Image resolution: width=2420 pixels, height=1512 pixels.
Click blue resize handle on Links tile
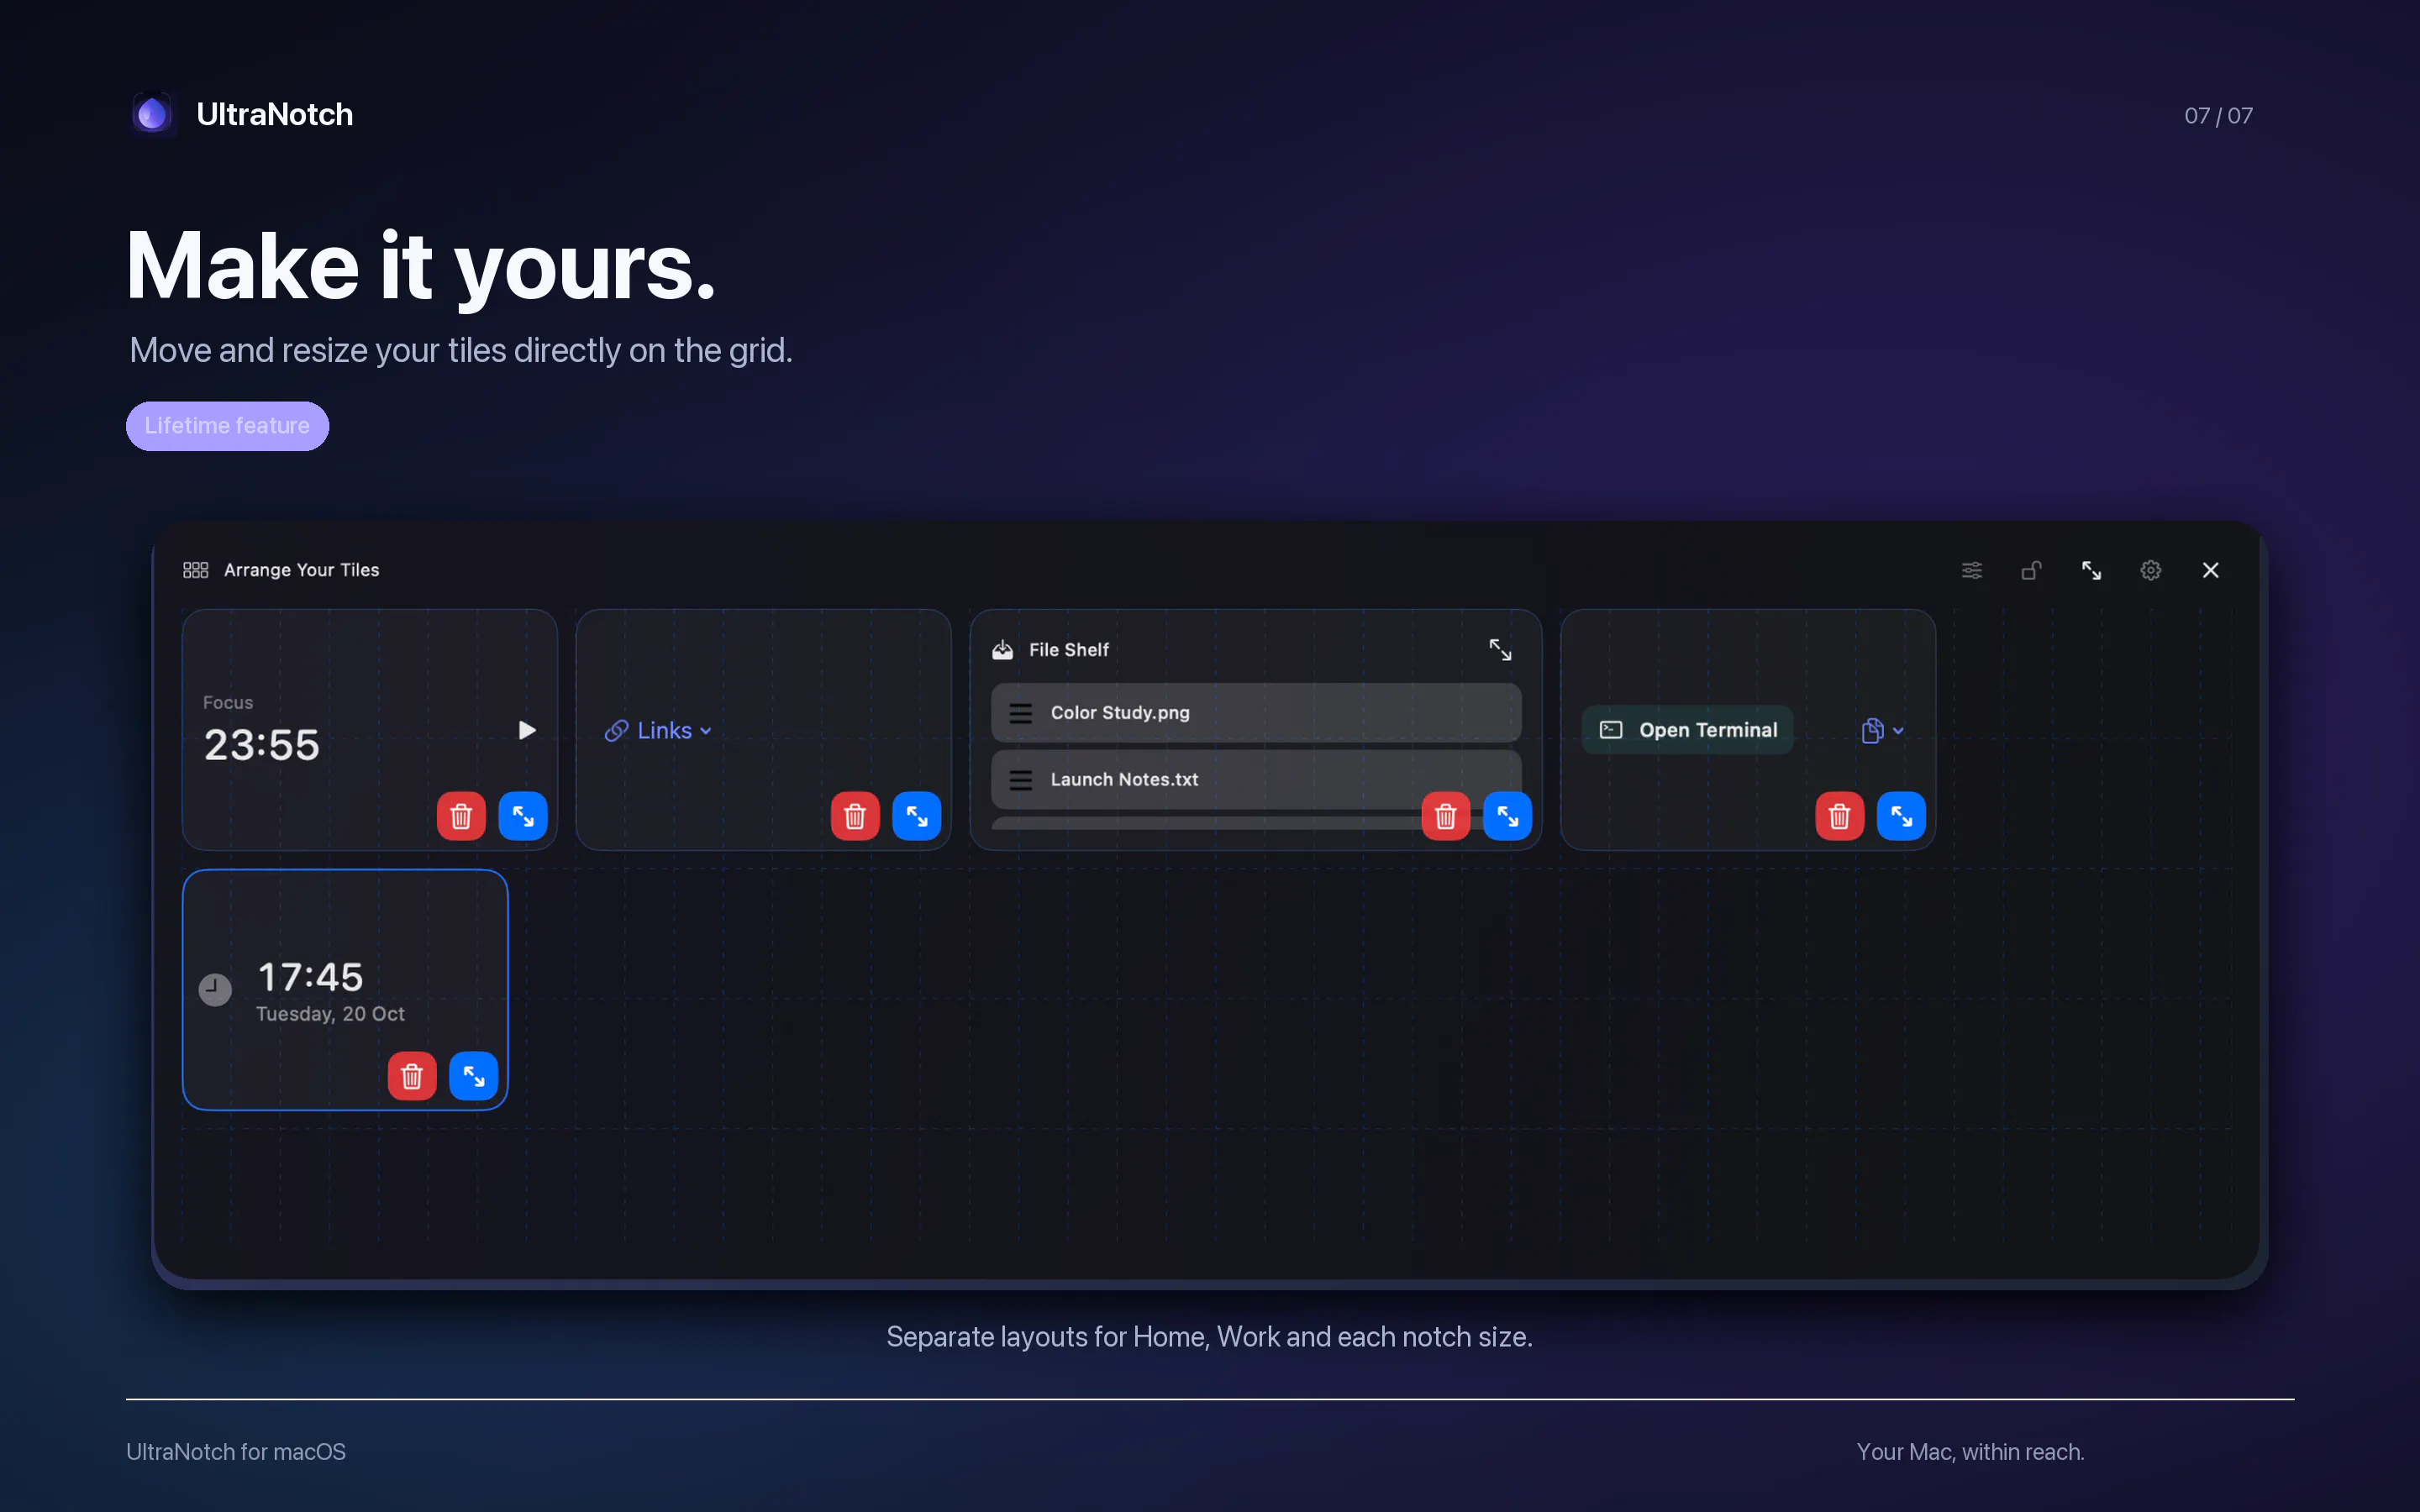[x=917, y=816]
